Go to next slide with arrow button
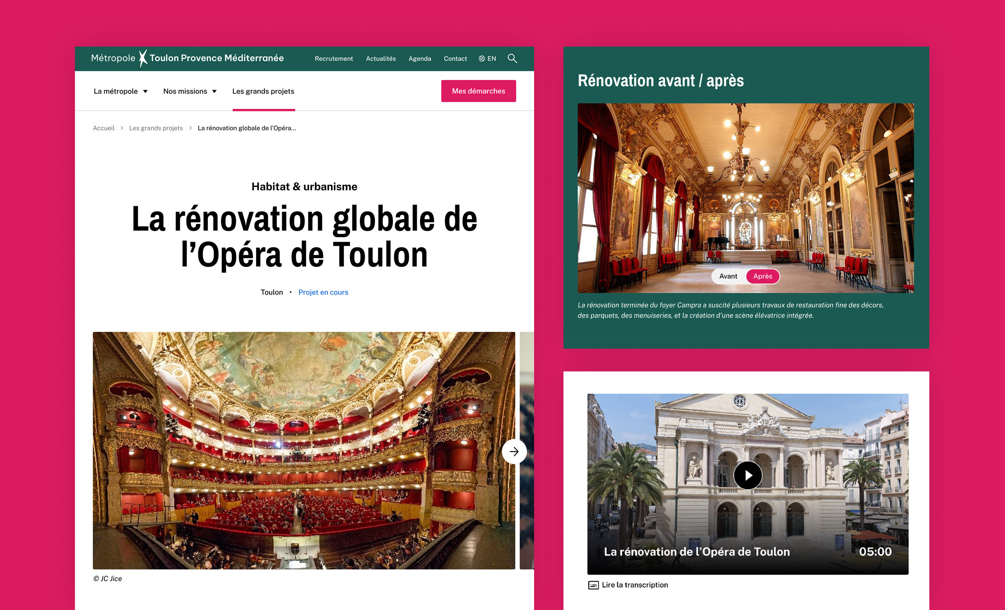This screenshot has width=1005, height=610. pyautogui.click(x=514, y=451)
